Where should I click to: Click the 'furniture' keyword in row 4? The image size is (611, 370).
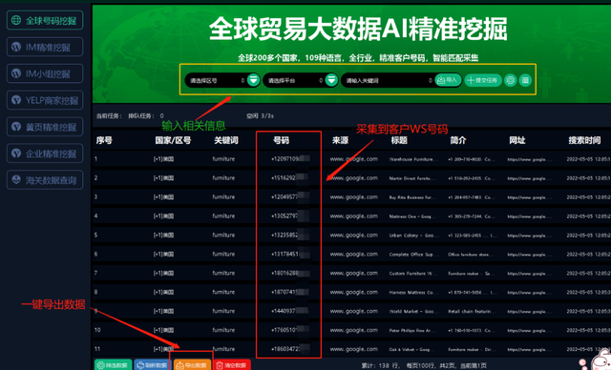[x=223, y=216]
